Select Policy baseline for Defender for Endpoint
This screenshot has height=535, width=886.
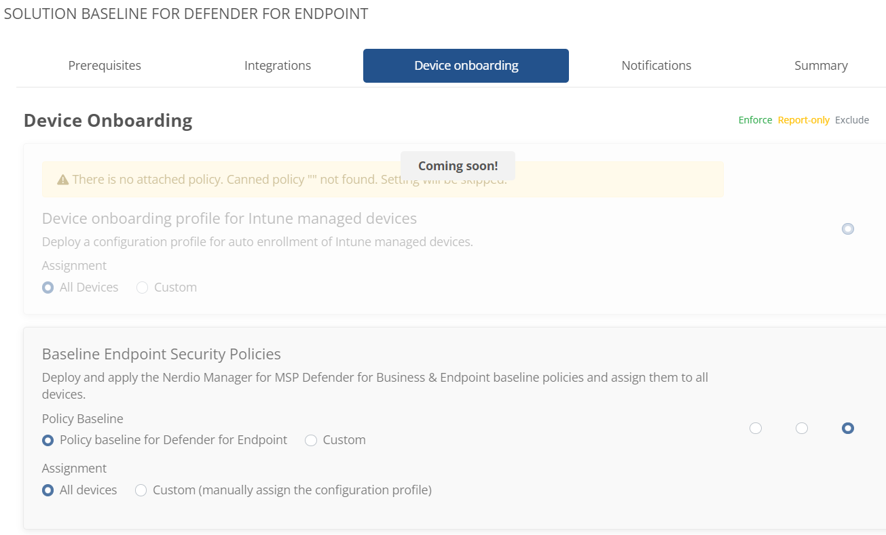48,440
